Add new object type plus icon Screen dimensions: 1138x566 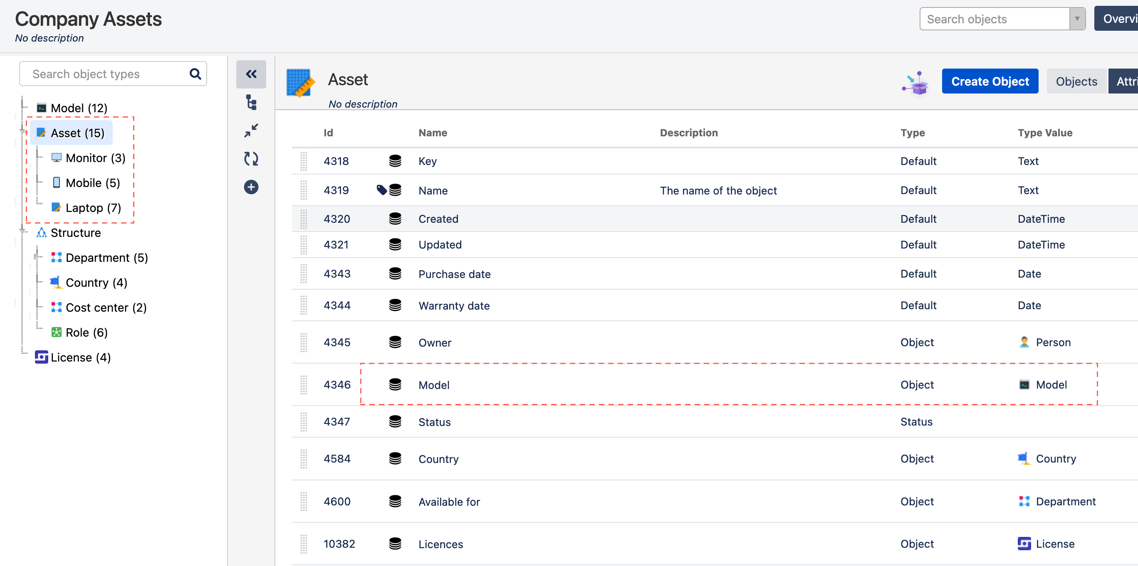tap(251, 187)
